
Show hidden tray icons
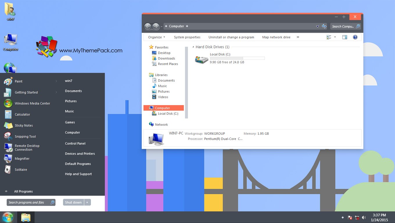(x=342, y=217)
